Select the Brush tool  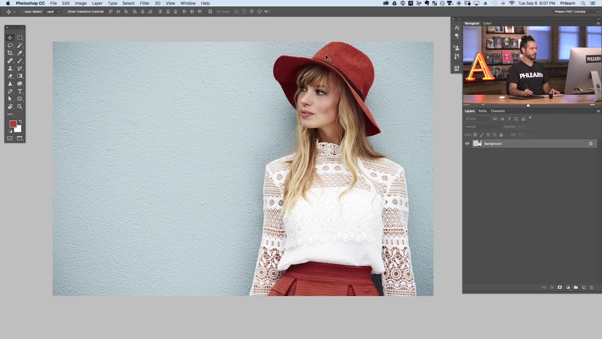20,61
